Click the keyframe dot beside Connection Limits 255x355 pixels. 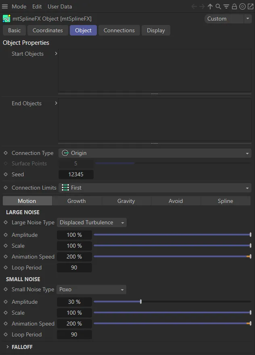(5, 188)
